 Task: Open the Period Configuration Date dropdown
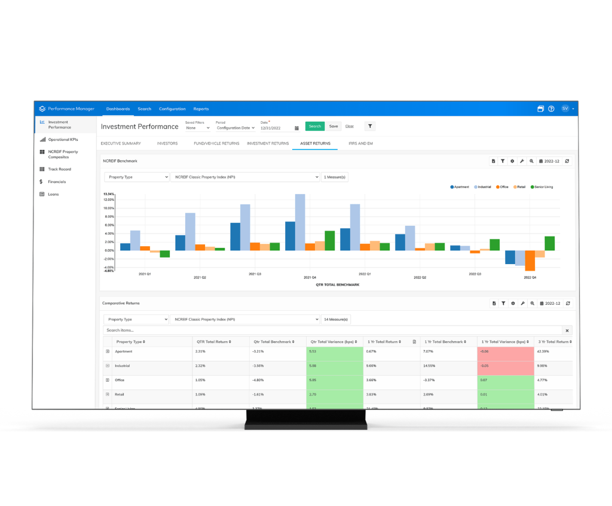[x=235, y=128]
